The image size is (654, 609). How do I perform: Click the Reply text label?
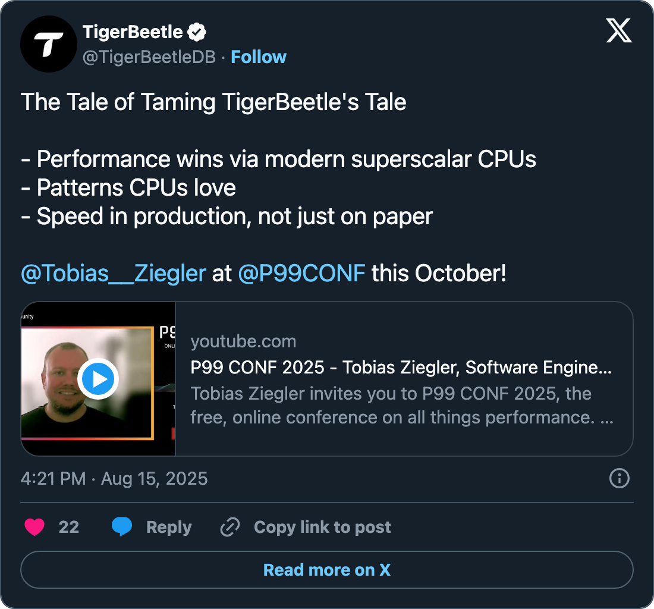pos(169,527)
